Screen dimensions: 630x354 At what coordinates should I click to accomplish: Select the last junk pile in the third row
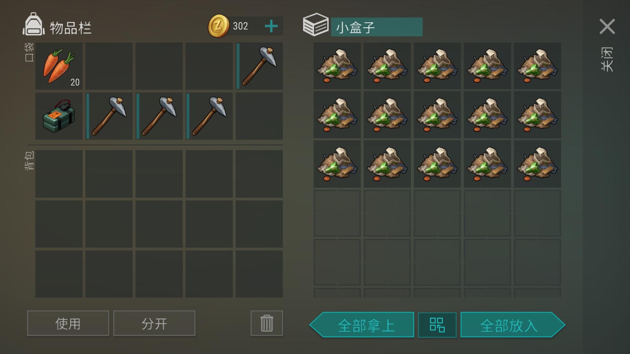click(x=537, y=164)
